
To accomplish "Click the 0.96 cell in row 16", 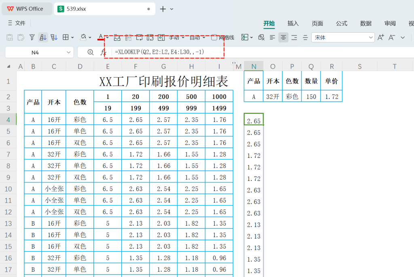I will coord(219,258).
